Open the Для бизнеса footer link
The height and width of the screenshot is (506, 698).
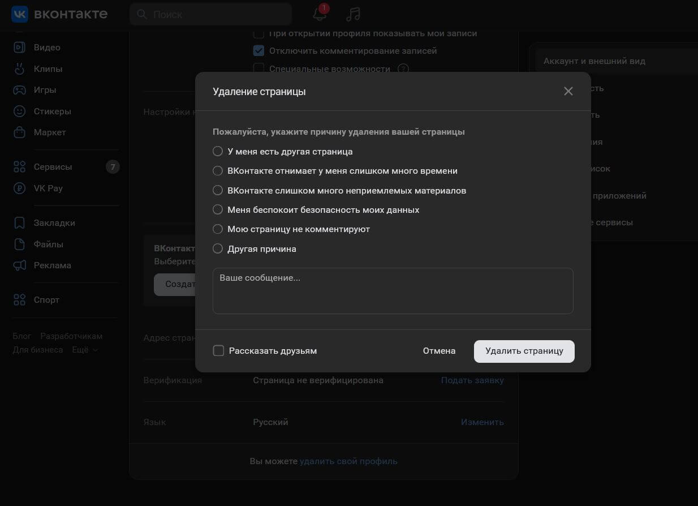pos(38,350)
